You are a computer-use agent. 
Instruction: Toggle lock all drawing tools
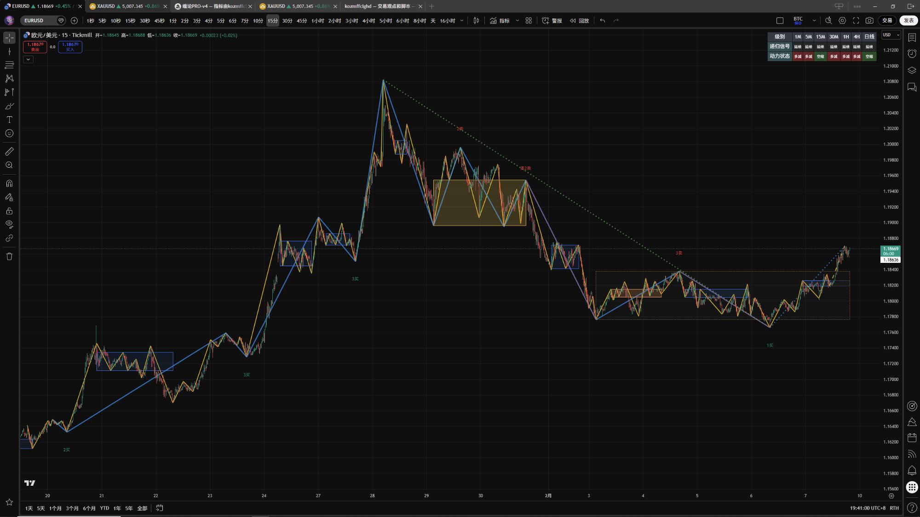coord(9,211)
